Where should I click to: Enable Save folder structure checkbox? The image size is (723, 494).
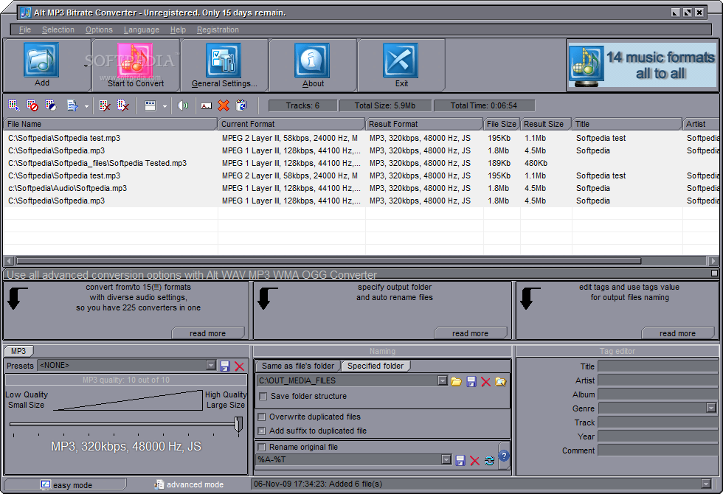[263, 397]
